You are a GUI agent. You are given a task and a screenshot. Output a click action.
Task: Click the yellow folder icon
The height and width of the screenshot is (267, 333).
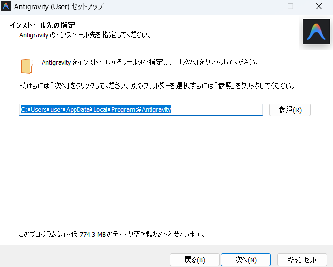(x=27, y=65)
